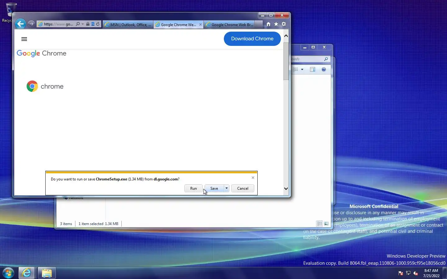Image resolution: width=447 pixels, height=279 pixels.
Task: Minimize the Explorer window behind
Action: tap(305, 47)
